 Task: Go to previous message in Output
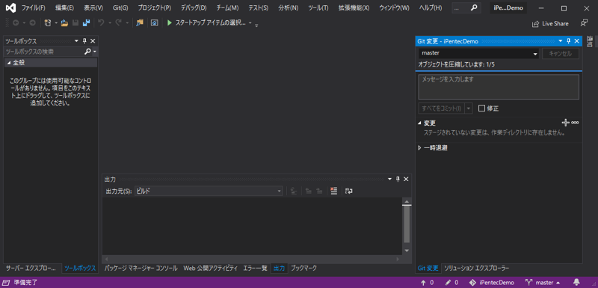(x=308, y=191)
